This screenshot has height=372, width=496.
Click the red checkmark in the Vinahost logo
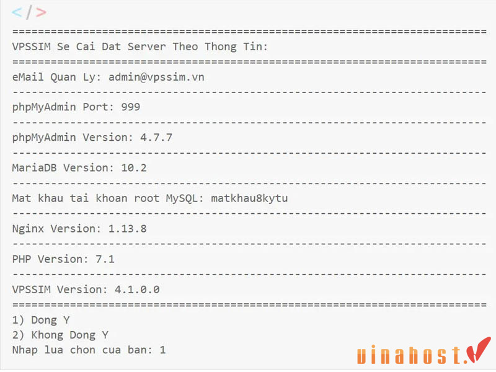(x=479, y=349)
